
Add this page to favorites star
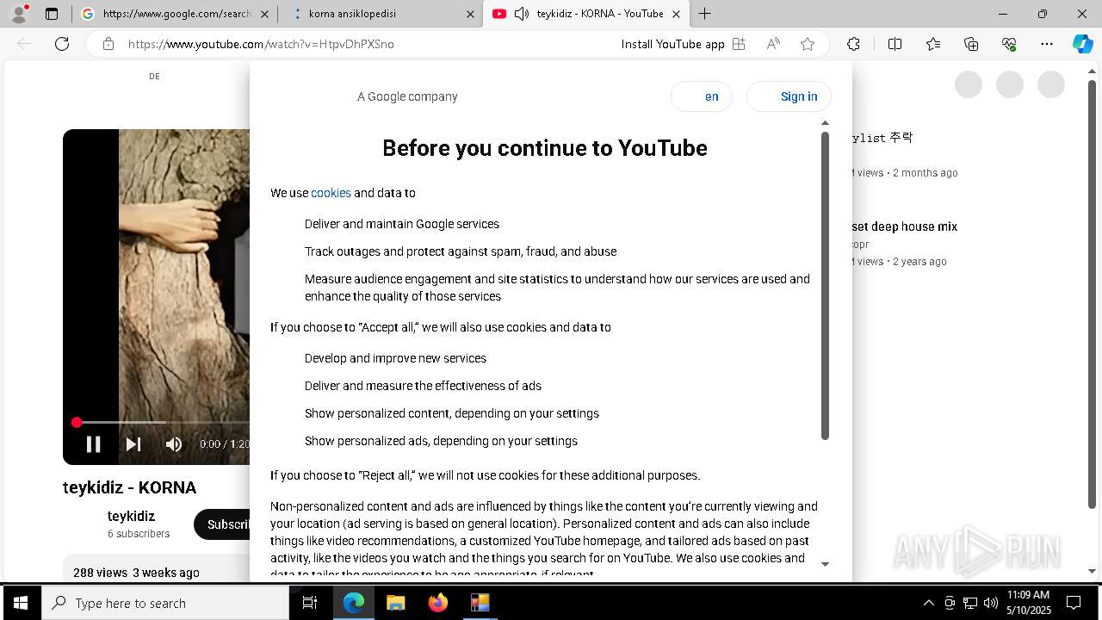[x=808, y=44]
